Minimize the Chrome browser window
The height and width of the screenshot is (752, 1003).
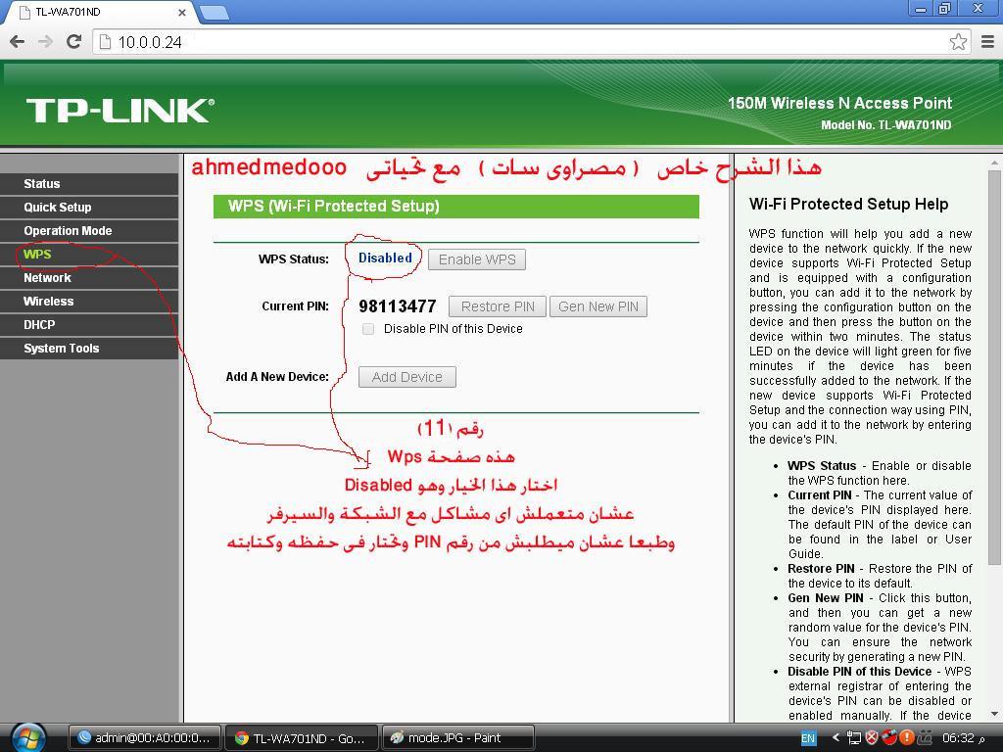(921, 9)
